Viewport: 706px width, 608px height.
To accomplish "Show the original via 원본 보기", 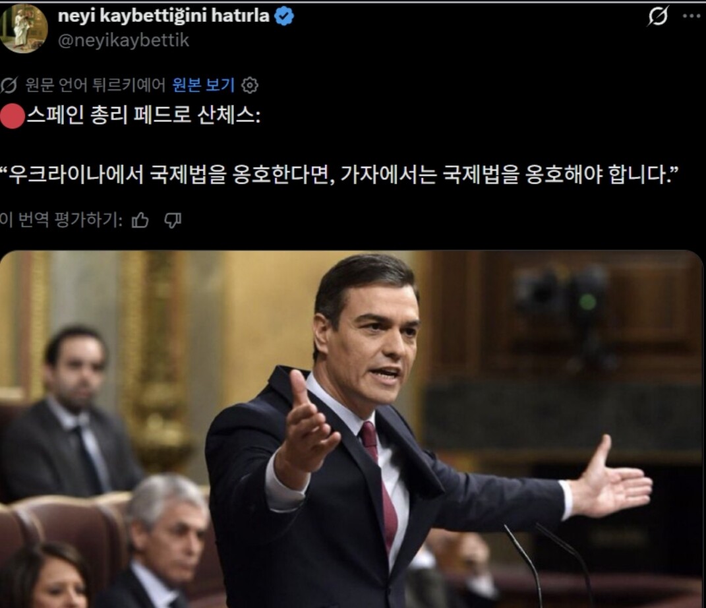I will click(204, 84).
